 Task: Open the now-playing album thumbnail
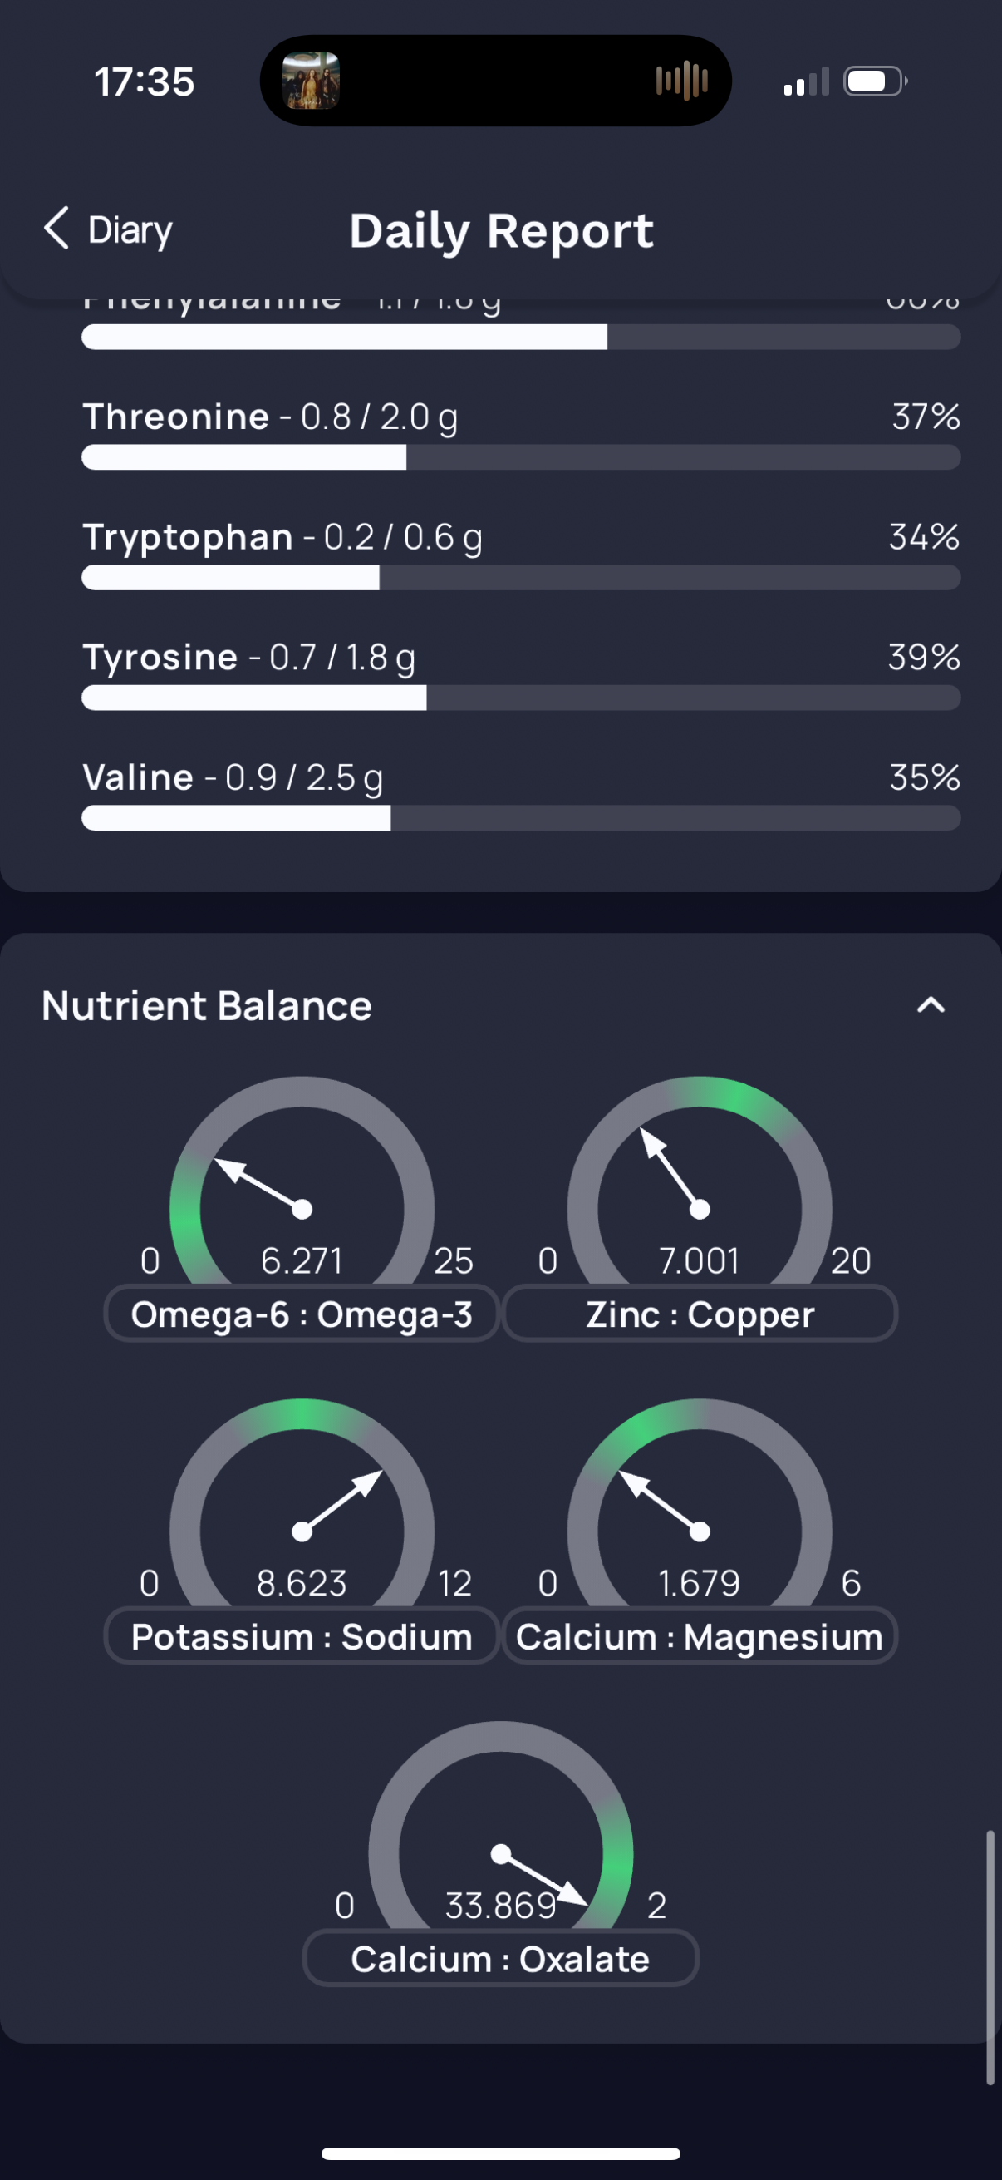(x=312, y=81)
